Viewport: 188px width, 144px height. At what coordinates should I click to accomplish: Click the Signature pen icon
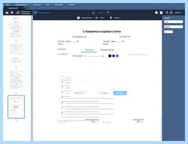(x=111, y=18)
